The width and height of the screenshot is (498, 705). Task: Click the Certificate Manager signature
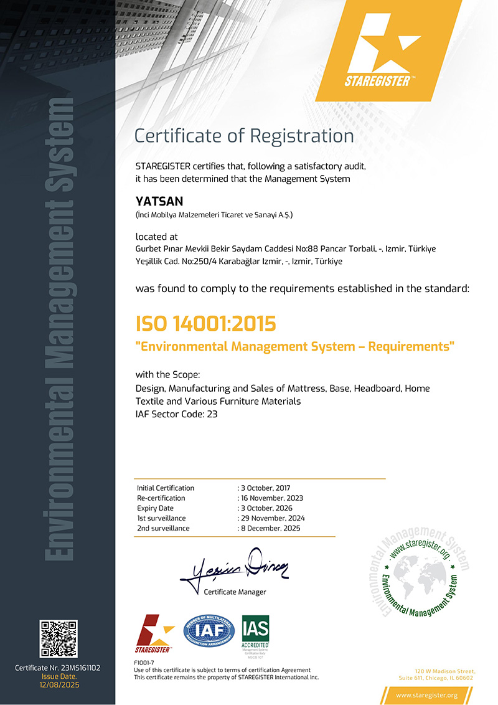pyautogui.click(x=233, y=571)
